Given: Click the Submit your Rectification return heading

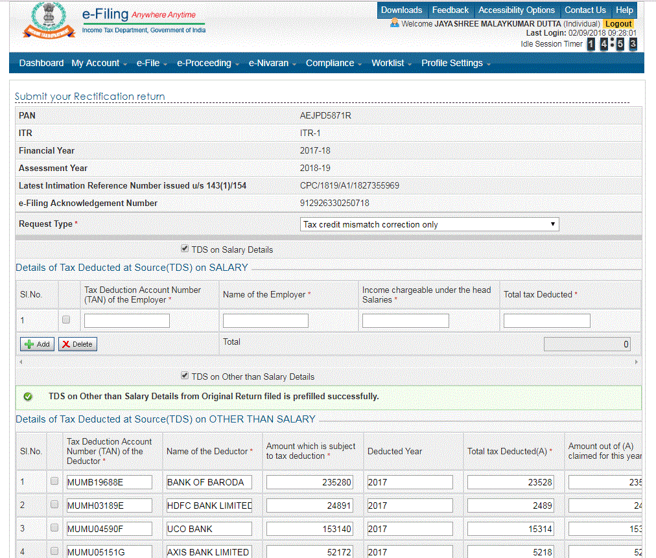Looking at the screenshot, I should point(89,97).
